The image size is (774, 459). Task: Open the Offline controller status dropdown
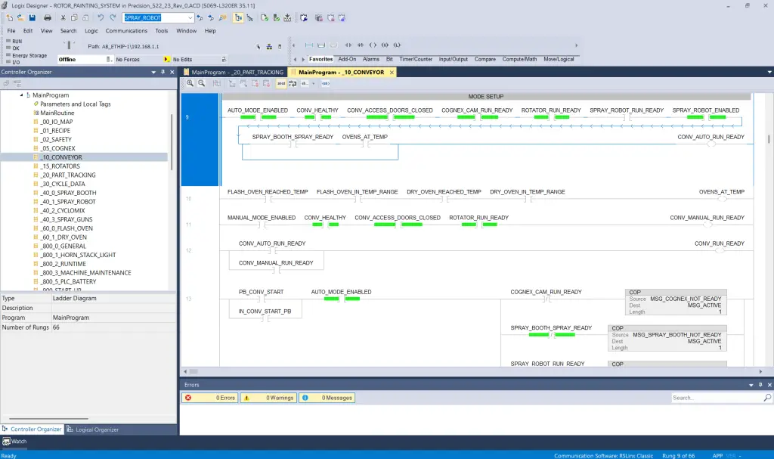pyautogui.click(x=109, y=59)
